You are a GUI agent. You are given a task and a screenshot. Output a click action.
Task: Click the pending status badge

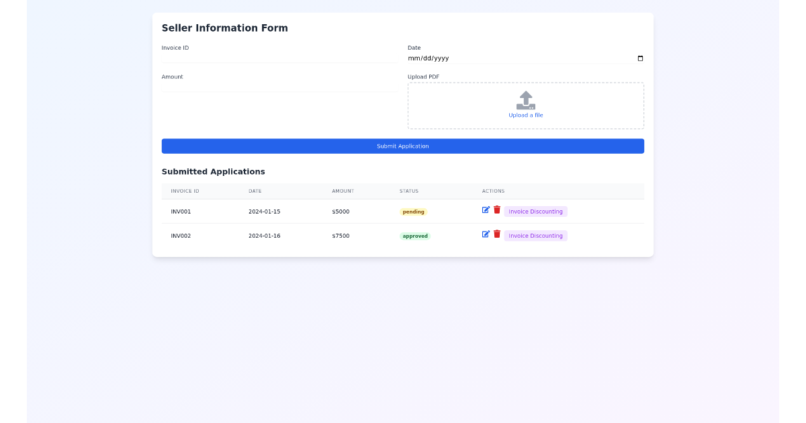[414, 211]
